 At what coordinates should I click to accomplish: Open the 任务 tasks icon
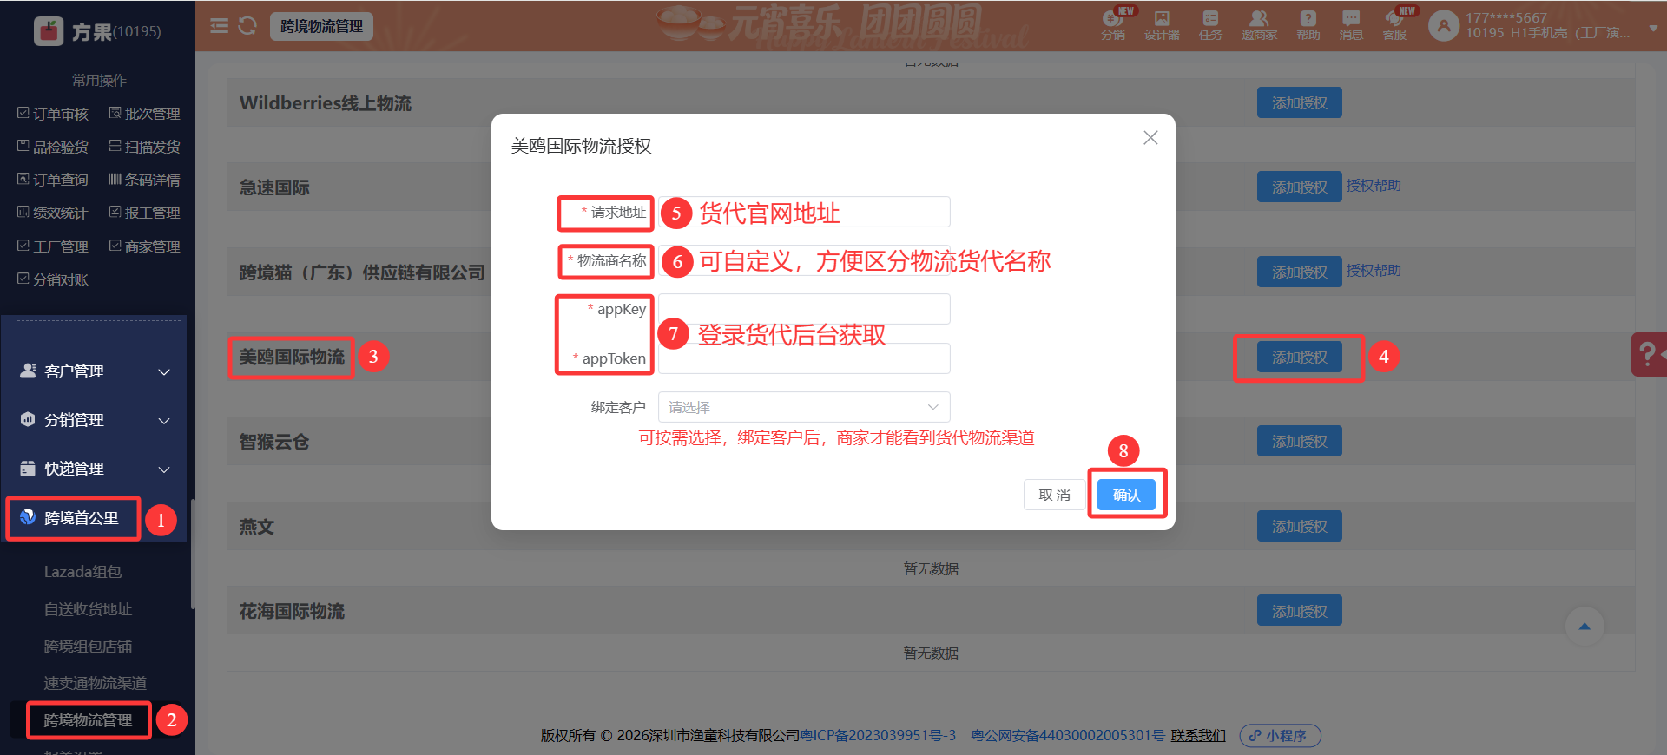pos(1210,25)
